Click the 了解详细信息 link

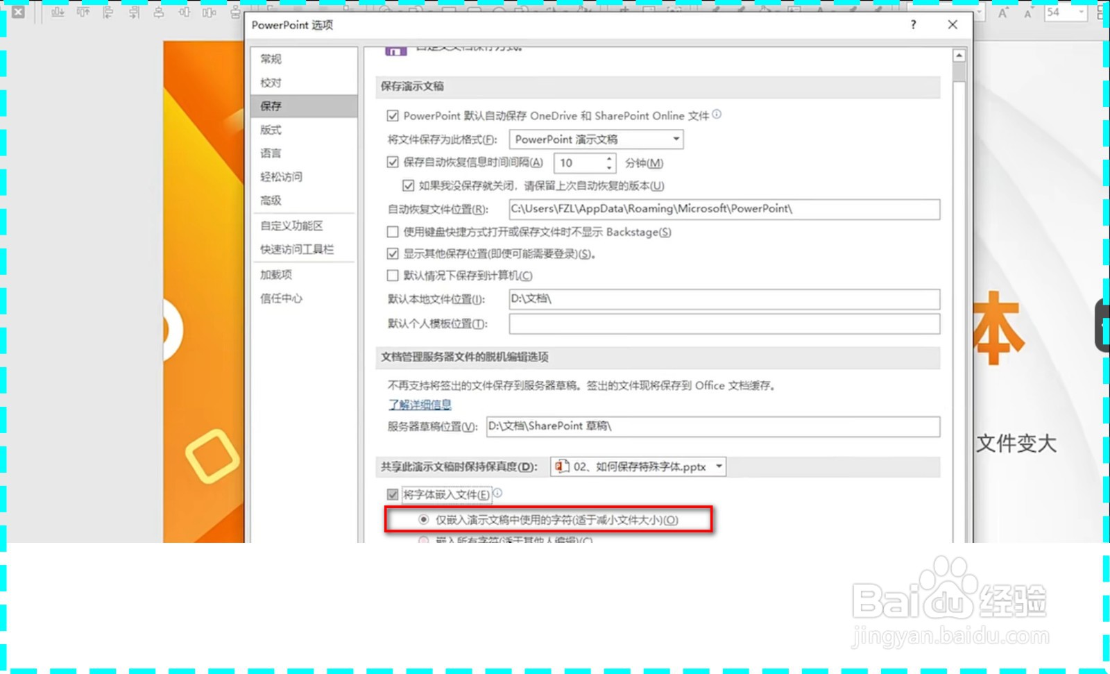[x=420, y=404]
